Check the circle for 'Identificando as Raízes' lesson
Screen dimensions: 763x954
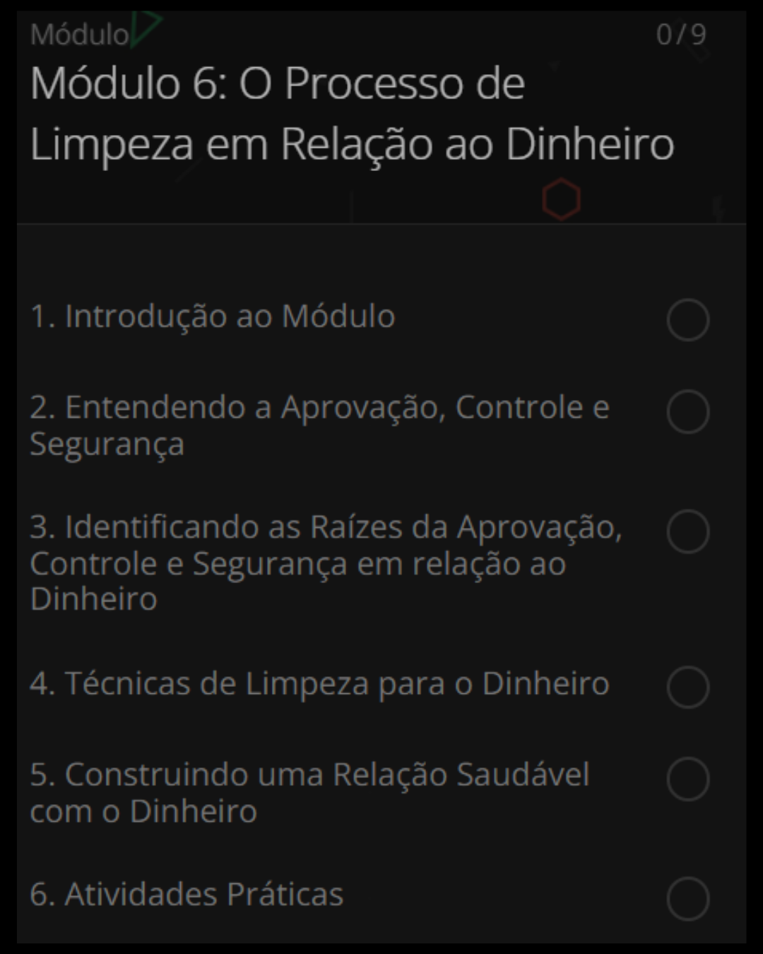click(x=687, y=531)
